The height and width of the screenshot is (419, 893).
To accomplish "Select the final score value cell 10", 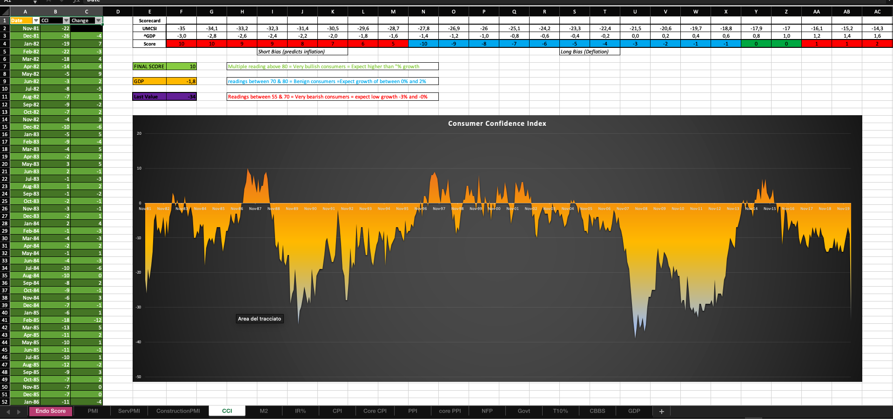I will 181,66.
